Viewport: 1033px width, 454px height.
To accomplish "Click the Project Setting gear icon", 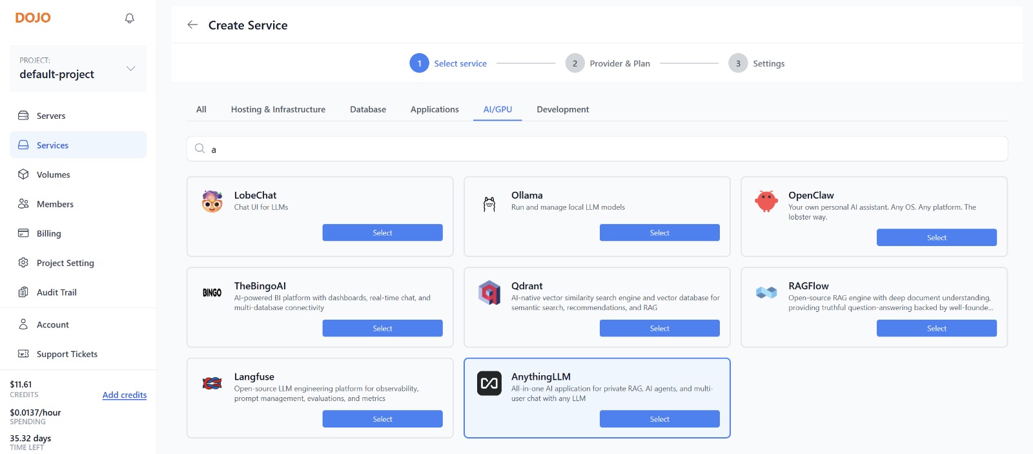I will [23, 262].
